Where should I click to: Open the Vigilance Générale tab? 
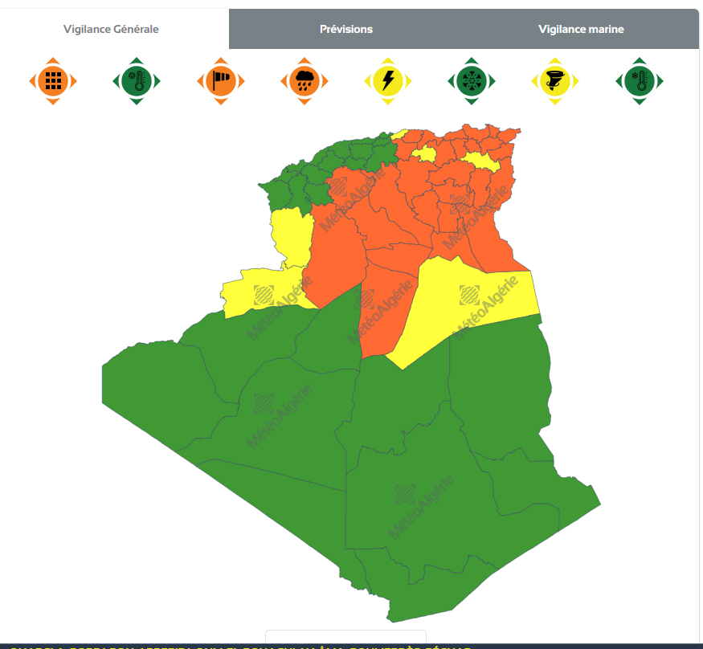click(111, 29)
